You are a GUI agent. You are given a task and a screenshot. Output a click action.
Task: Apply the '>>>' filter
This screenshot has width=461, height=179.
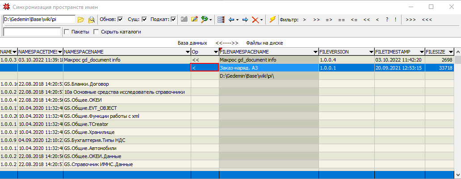(x=411, y=20)
